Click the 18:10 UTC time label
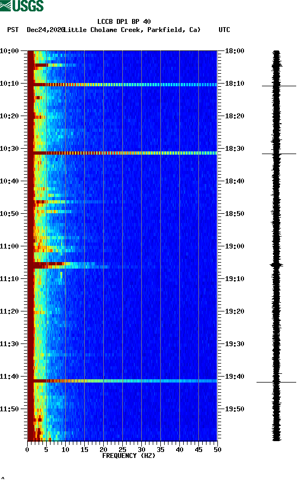Viewport: 300px width, 484px height. tap(234, 84)
